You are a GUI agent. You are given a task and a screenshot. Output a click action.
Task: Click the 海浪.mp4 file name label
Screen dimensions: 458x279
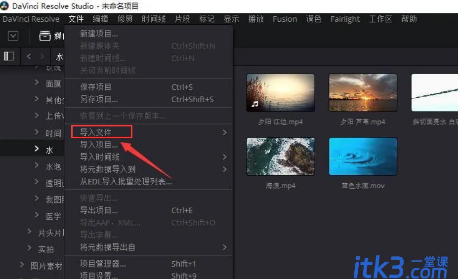281,186
